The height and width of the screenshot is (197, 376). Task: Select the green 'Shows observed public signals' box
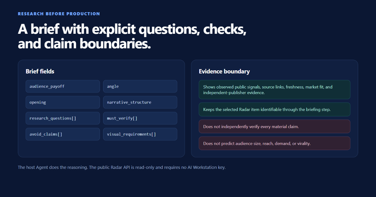[x=274, y=90]
